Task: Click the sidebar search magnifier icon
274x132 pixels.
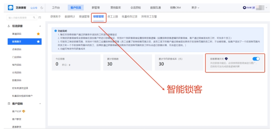Action: click(x=34, y=18)
